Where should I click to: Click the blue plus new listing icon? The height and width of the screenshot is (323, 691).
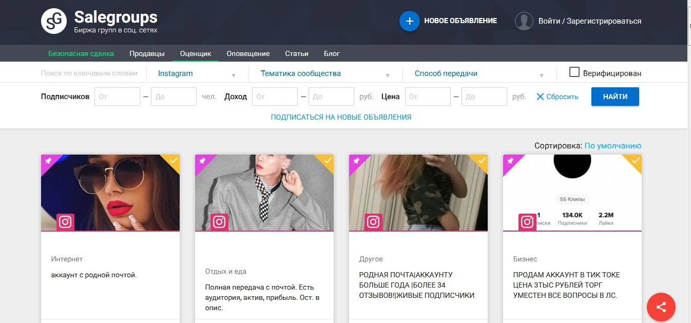pyautogui.click(x=409, y=21)
